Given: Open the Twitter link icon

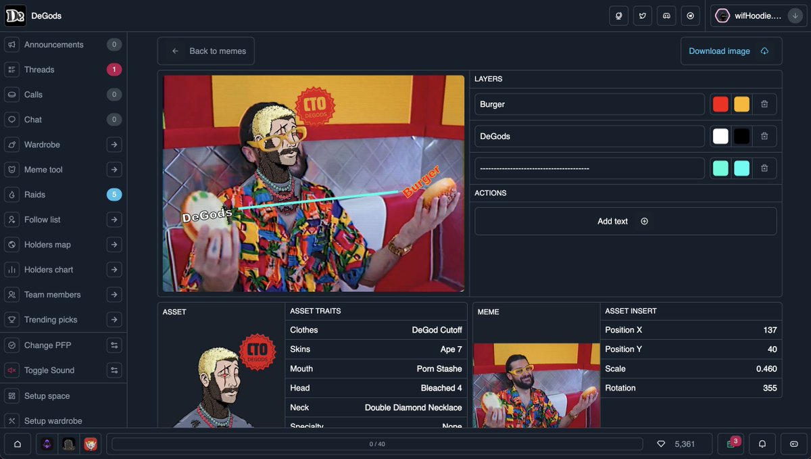Looking at the screenshot, I should pos(643,16).
